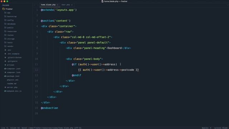Open the .gitattributes file
229x129 pixels.
pos(14,57)
